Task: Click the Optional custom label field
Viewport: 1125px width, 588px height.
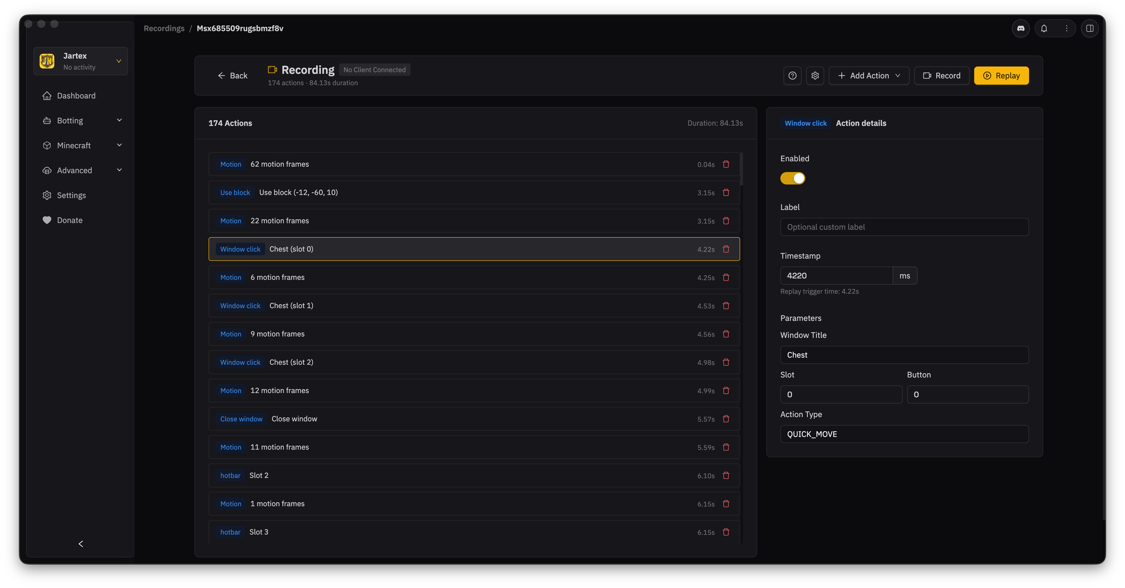Action: (904, 227)
